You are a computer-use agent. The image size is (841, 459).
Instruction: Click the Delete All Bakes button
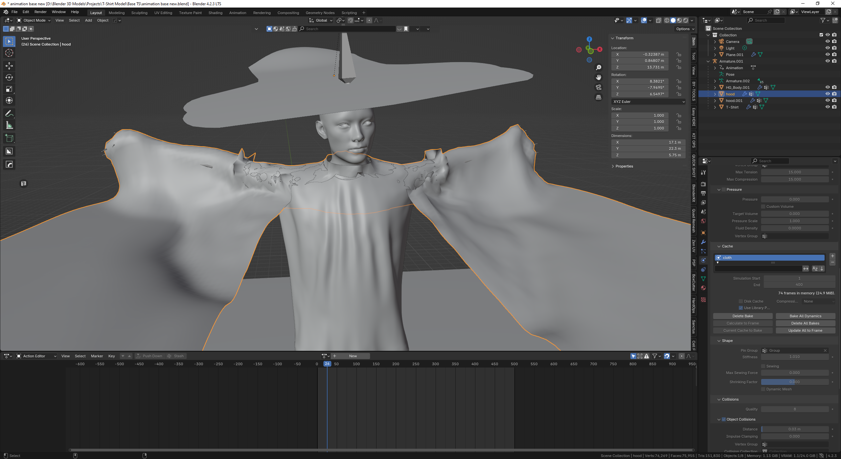click(805, 323)
